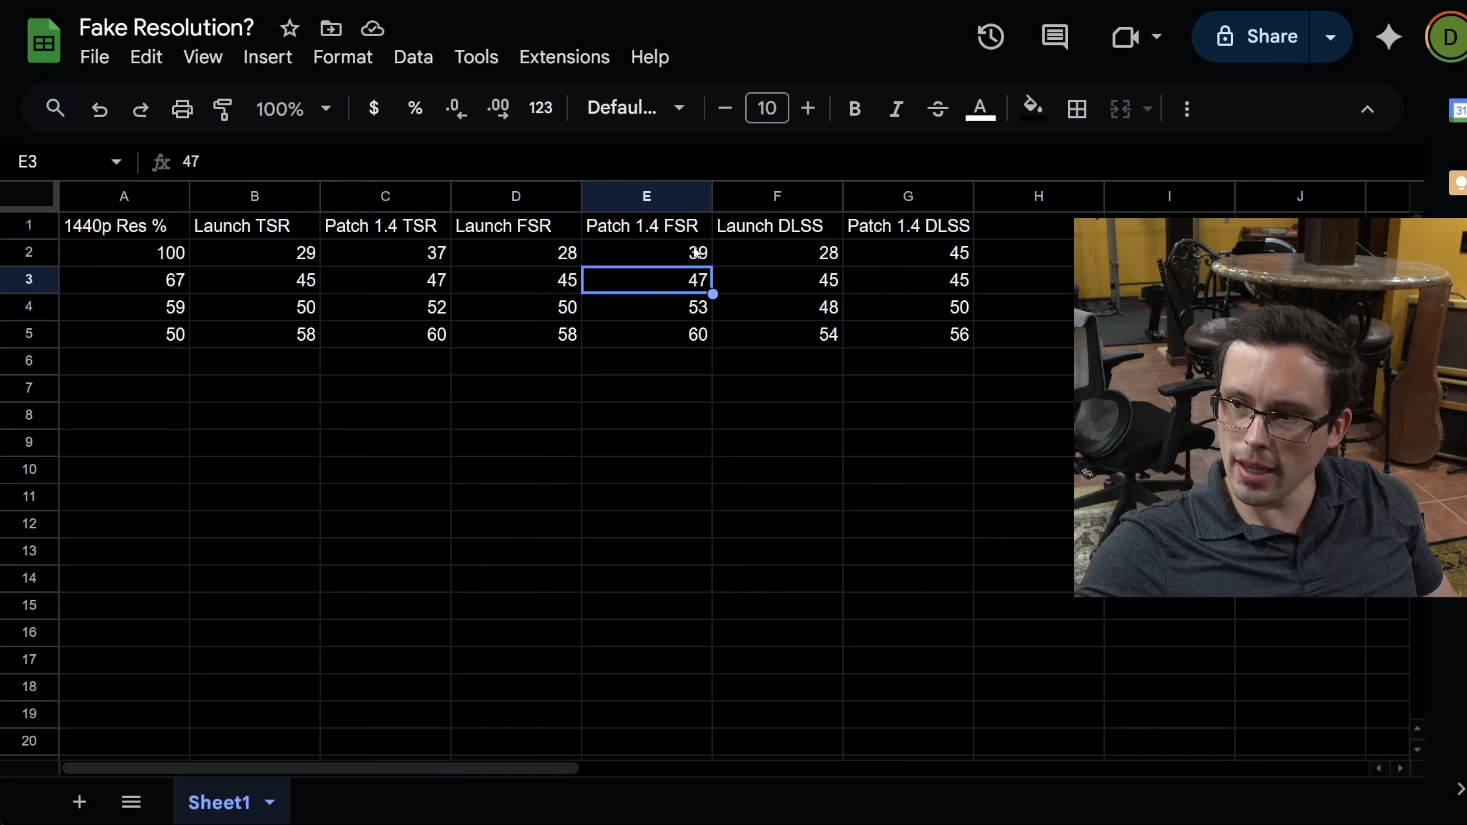Click the horizontal scrollbar
1467x825 pixels.
[320, 768]
